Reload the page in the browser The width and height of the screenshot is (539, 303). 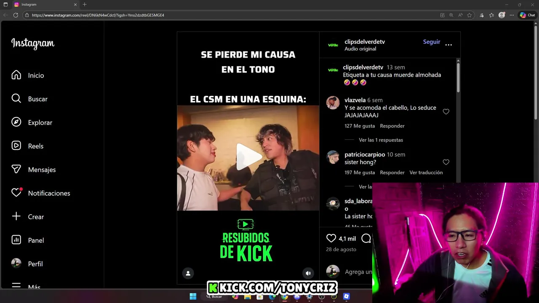click(x=16, y=15)
